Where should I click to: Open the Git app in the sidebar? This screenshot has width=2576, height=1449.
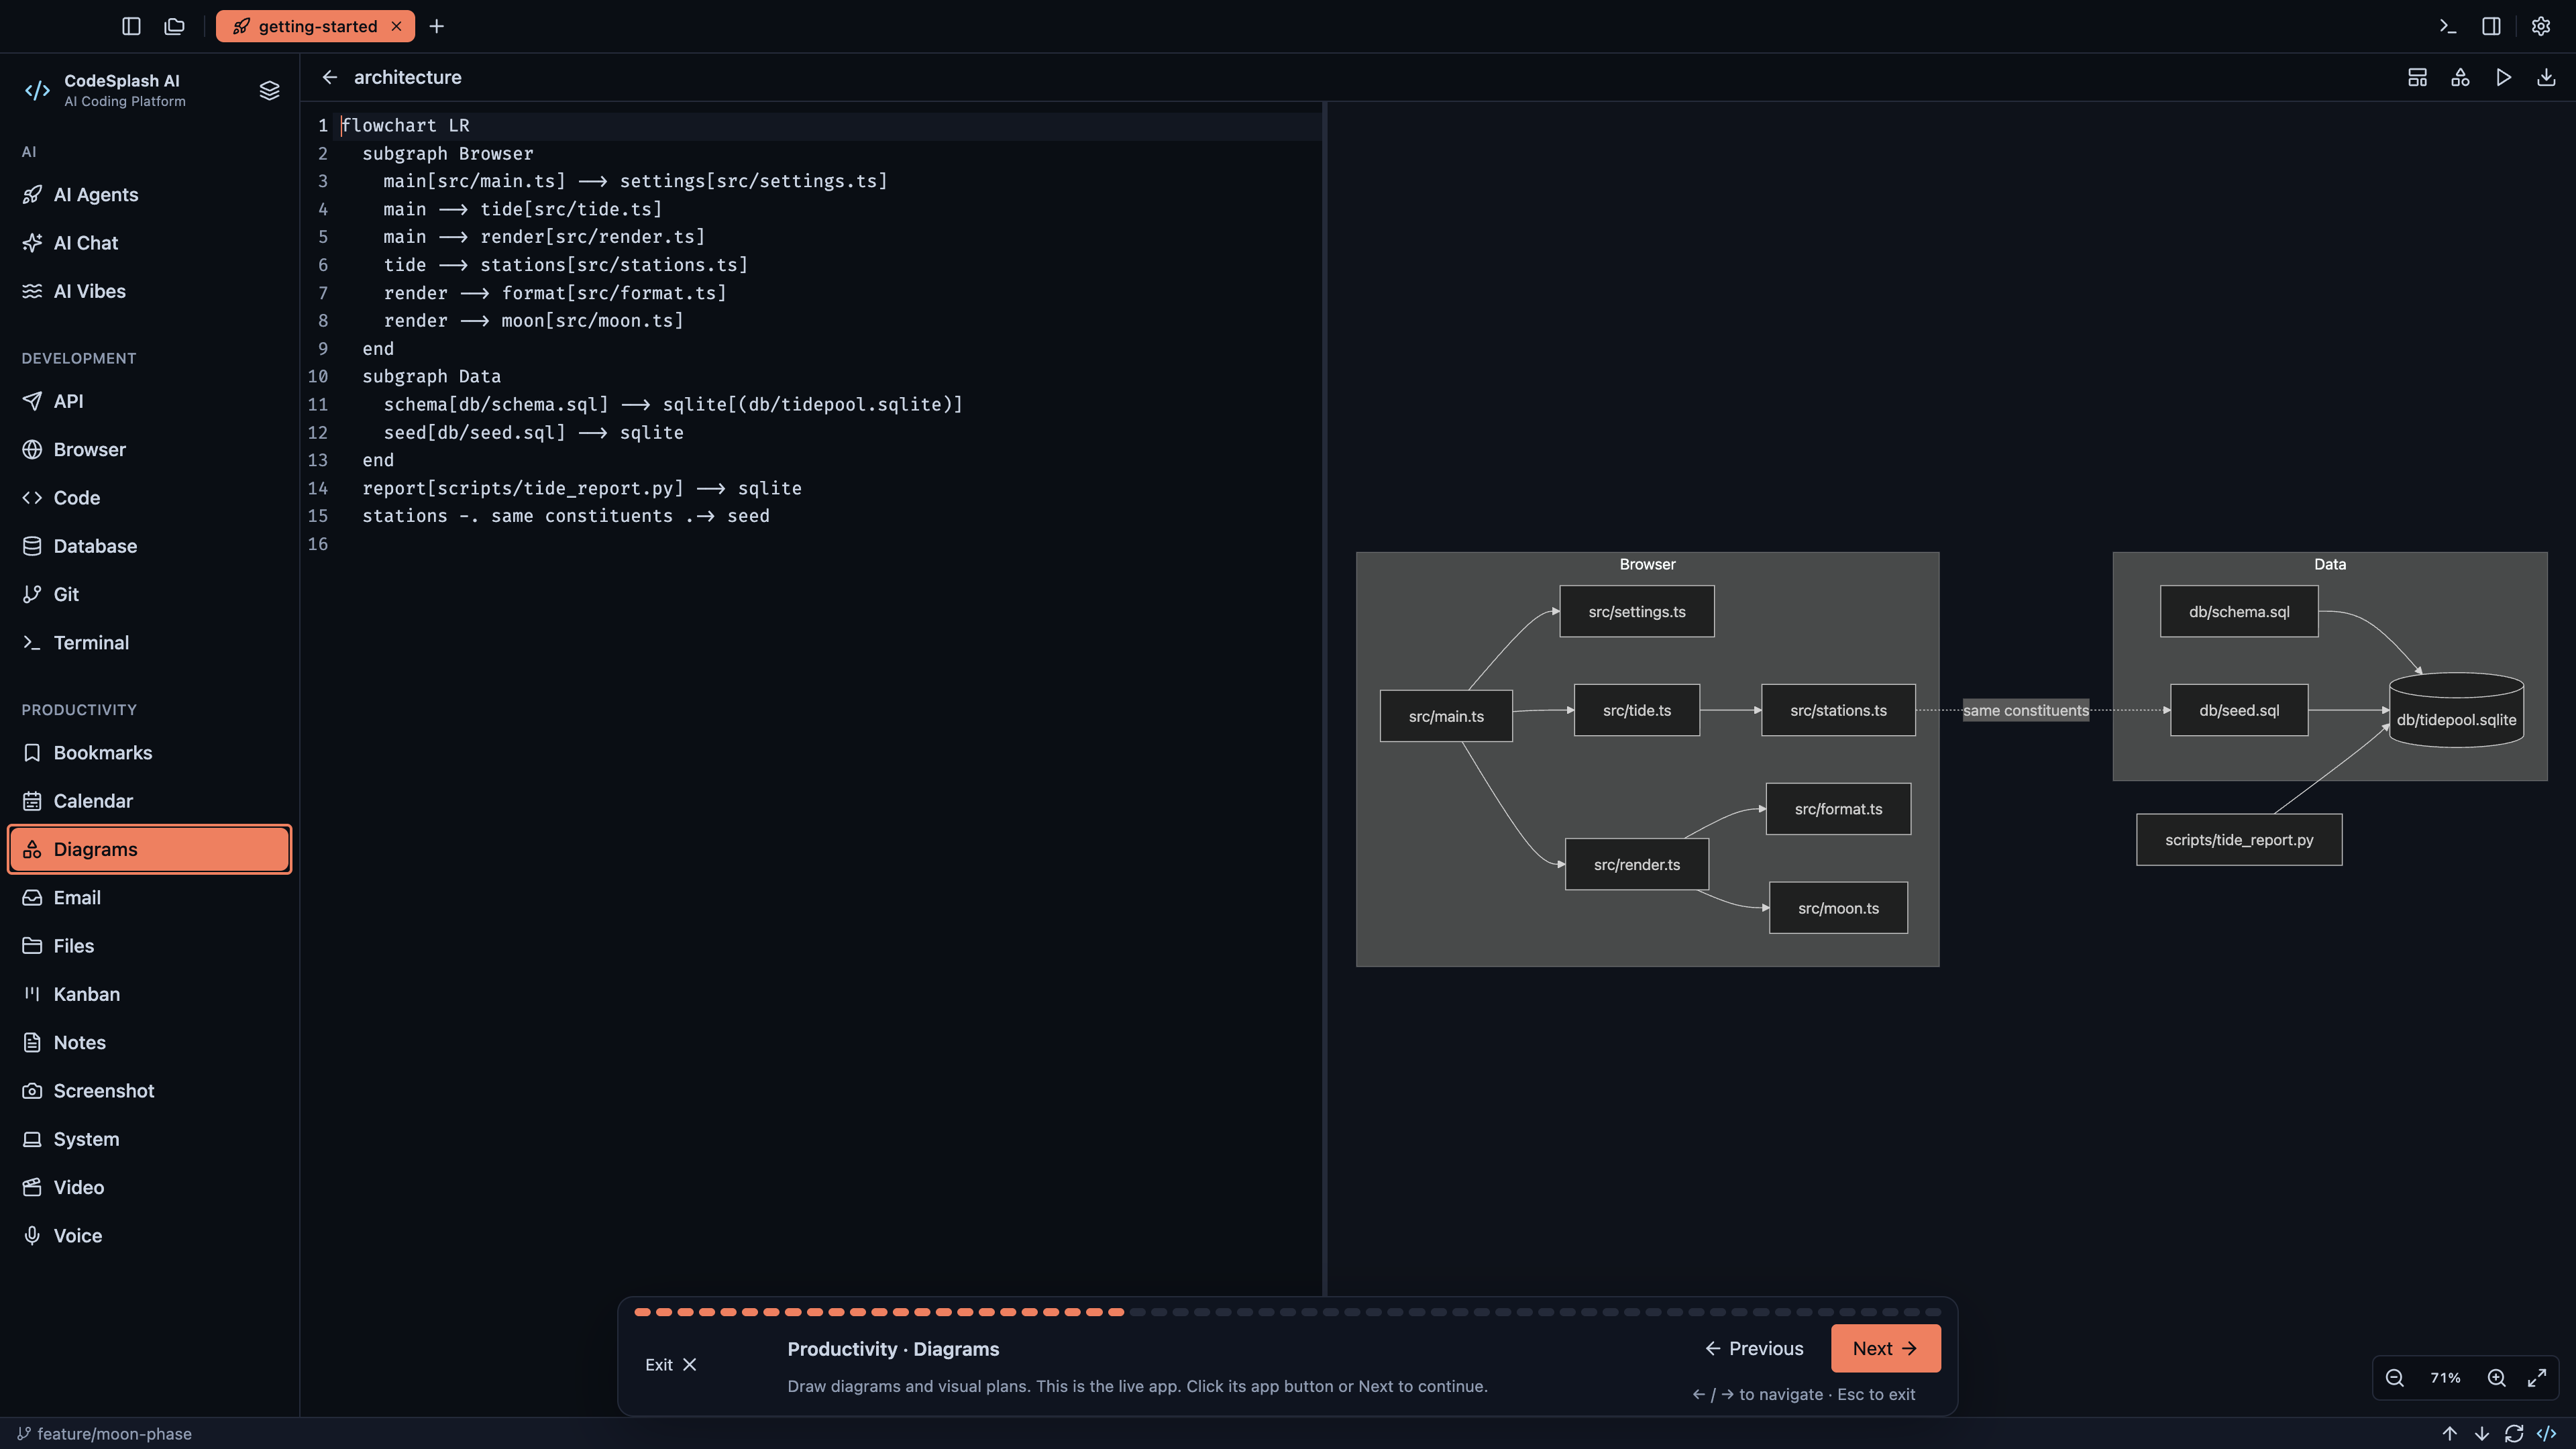(150, 594)
